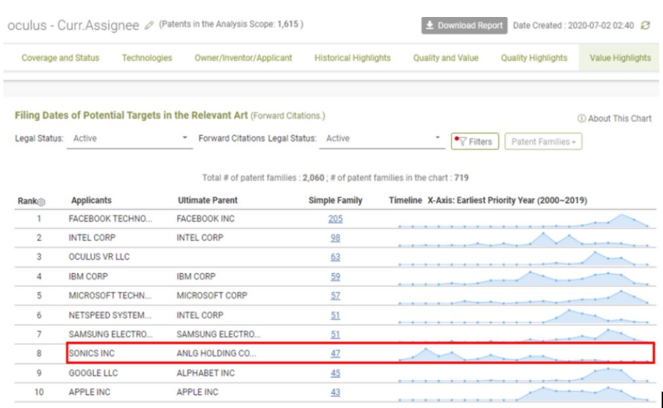Open the 51 link for Samsung Electronics

(335, 334)
